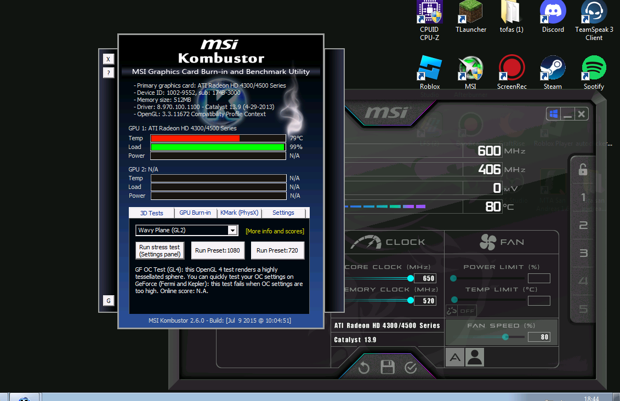Click Afterburner profile lock icon

(x=583, y=169)
